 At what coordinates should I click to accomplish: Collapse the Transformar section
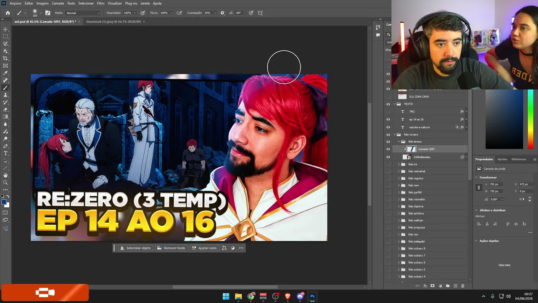pos(476,178)
